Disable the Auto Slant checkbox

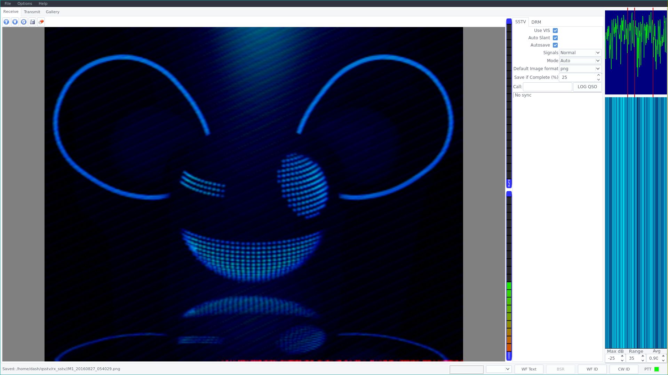pos(555,38)
